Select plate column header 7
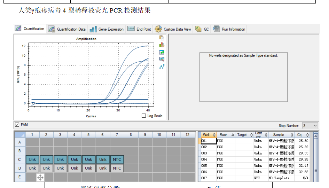 (x=117, y=135)
